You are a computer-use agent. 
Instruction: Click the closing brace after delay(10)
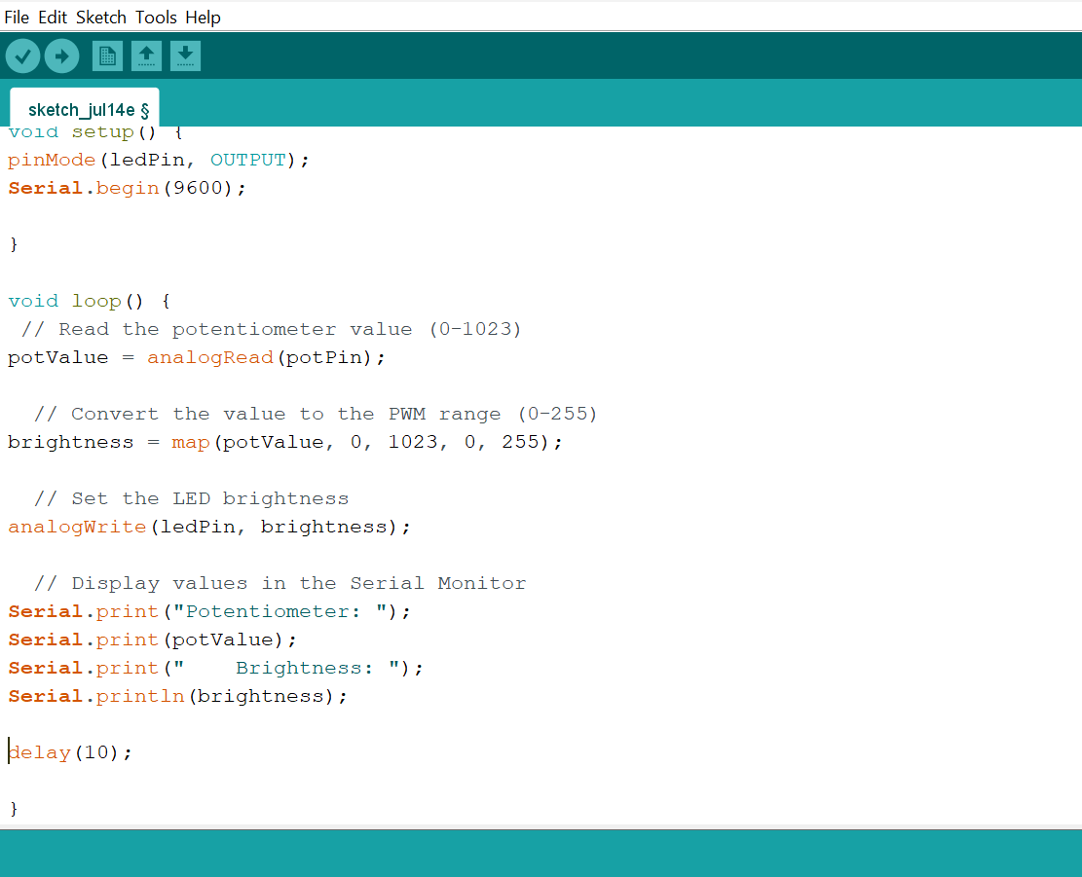pyautogui.click(x=14, y=809)
